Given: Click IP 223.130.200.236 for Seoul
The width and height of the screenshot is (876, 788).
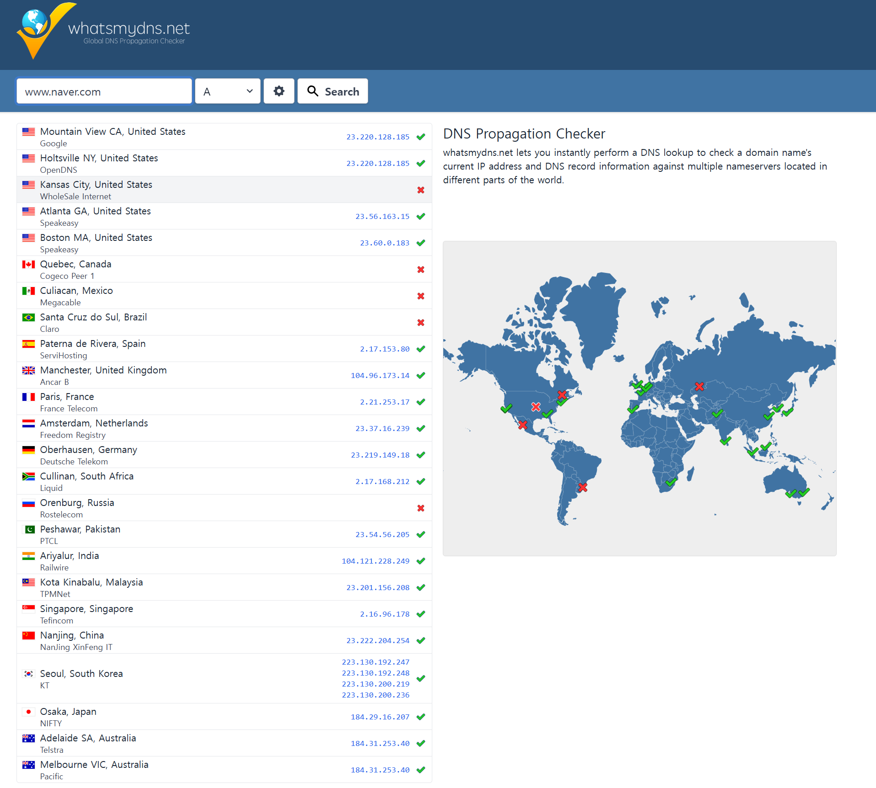Looking at the screenshot, I should (x=376, y=695).
